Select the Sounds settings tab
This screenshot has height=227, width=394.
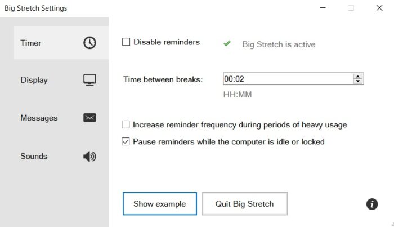(x=34, y=156)
